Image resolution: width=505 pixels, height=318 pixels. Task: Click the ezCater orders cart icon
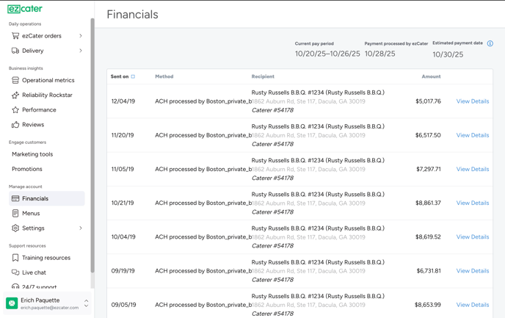coord(15,35)
